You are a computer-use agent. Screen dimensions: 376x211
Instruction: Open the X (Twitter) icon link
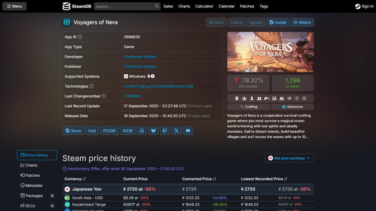tap(177, 131)
